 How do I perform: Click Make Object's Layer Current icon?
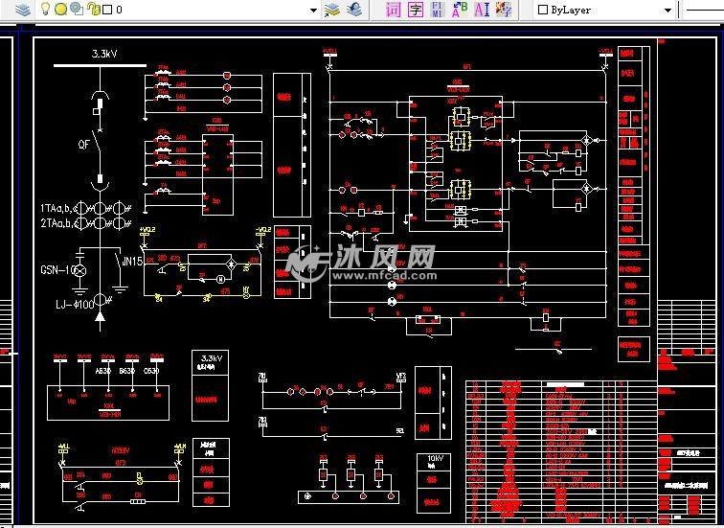[332, 10]
